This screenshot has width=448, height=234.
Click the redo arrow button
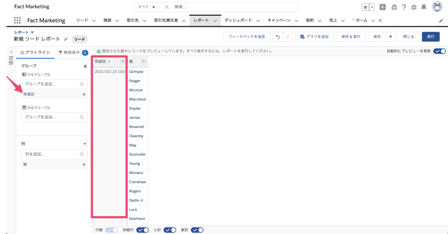point(287,37)
